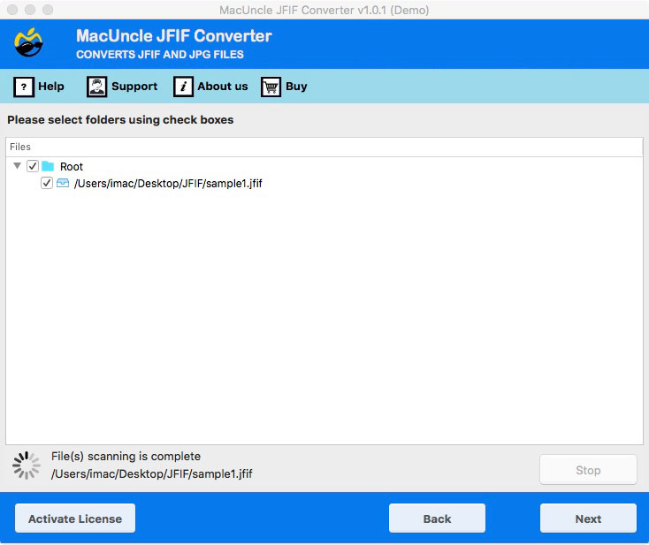649x545 pixels.
Task: Open the Help menu item
Action: tap(51, 87)
